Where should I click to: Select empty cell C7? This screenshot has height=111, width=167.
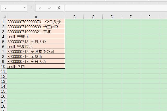(x=93, y=51)
